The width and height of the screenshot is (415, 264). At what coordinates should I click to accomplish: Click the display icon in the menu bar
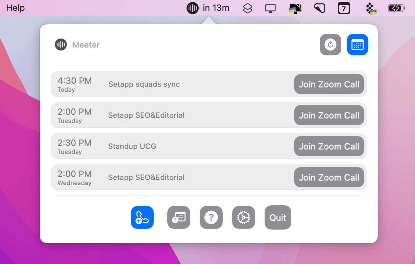pos(270,8)
